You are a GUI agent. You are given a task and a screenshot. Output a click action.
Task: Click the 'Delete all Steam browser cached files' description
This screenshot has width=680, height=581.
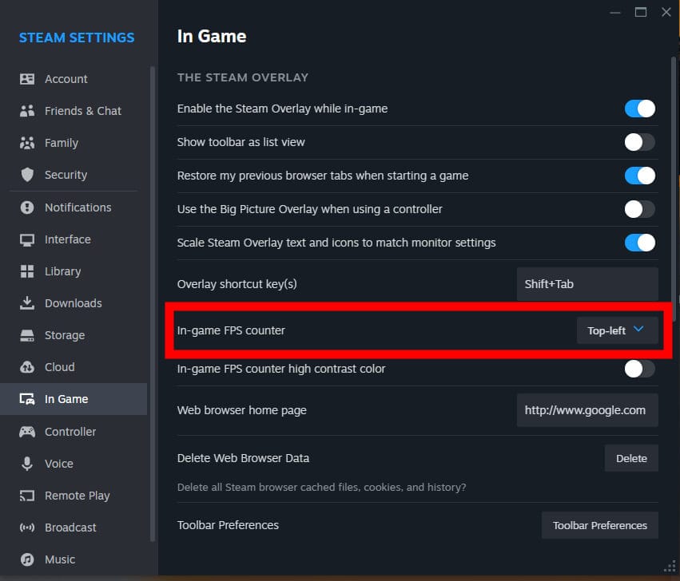(x=321, y=488)
